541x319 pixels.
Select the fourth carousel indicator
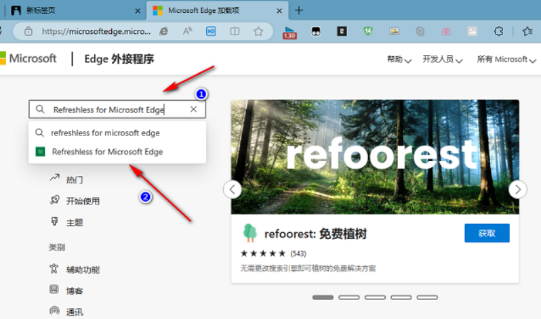(401, 297)
